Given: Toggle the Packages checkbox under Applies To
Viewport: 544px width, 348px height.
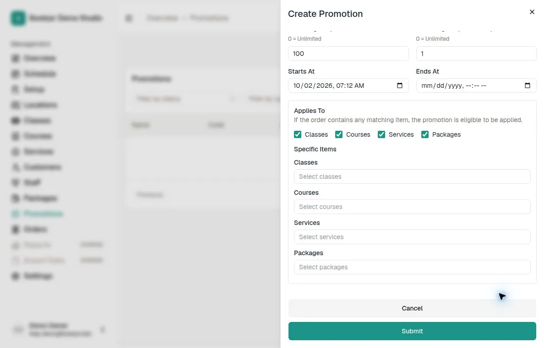Looking at the screenshot, I should pos(425,134).
